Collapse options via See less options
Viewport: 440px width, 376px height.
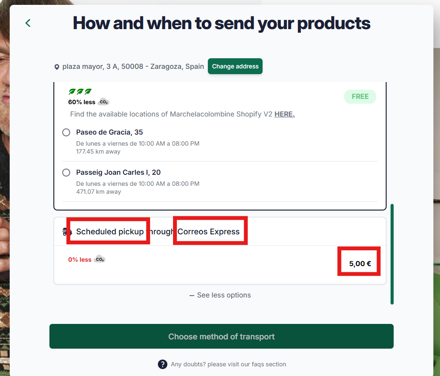pos(220,295)
